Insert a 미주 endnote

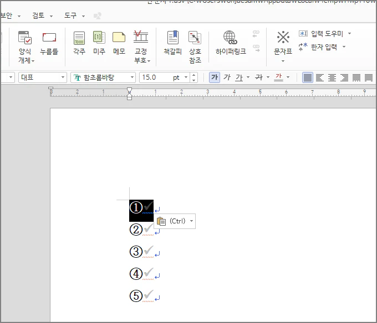click(99, 43)
